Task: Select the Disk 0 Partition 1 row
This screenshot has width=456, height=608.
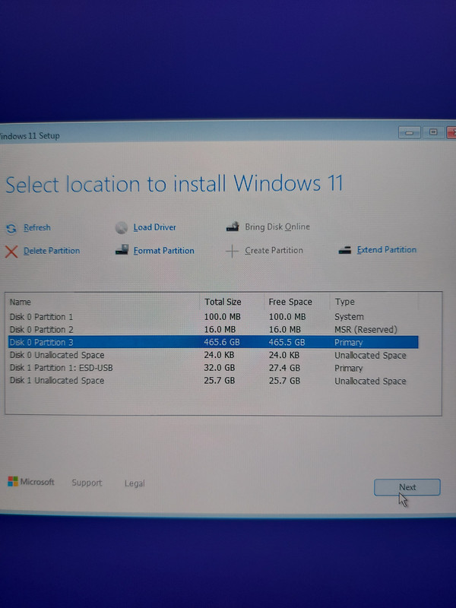Action: [213, 317]
